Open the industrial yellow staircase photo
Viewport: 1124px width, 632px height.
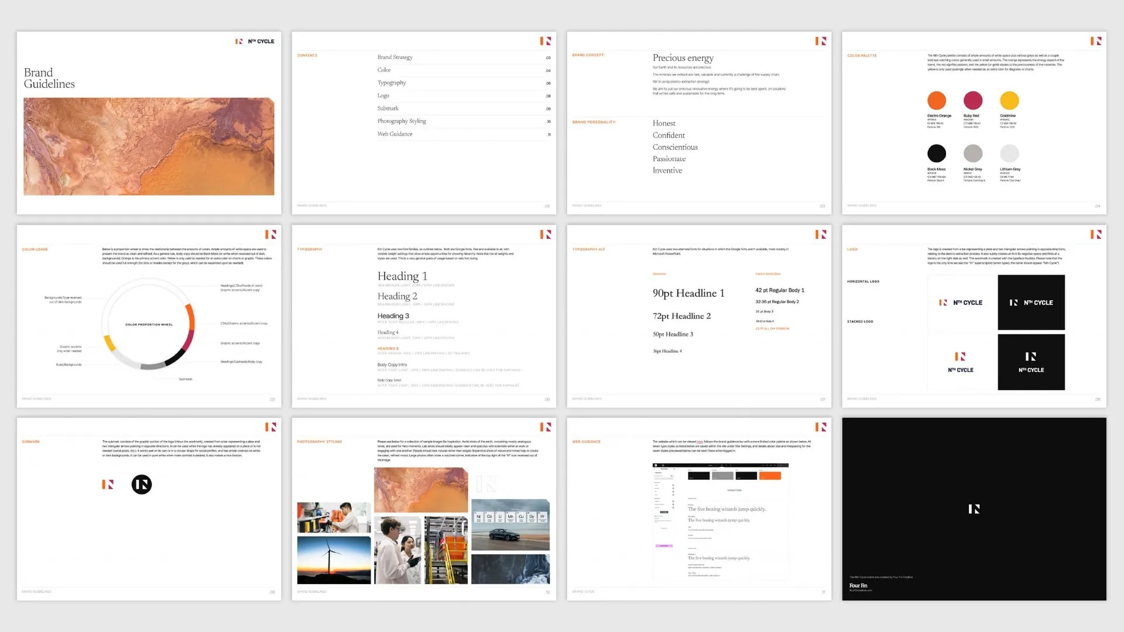[446, 550]
